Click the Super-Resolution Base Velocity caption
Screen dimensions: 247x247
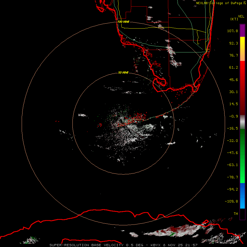tap(123, 245)
